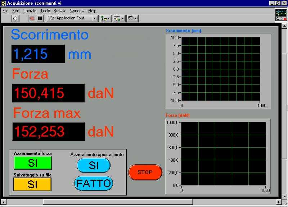Pause execution with the pause button
Screen dimensions: 288x207
(40, 18)
